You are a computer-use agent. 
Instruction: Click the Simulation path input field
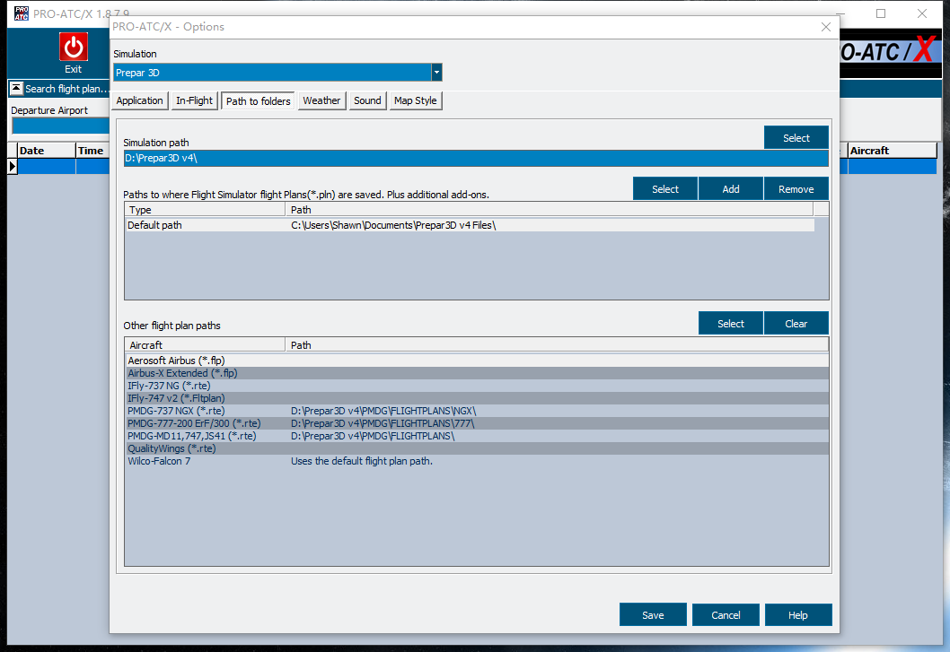tap(475, 159)
